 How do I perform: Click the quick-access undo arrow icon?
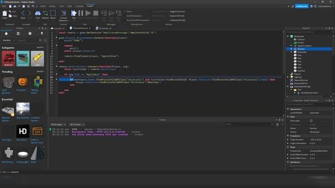(33, 6)
